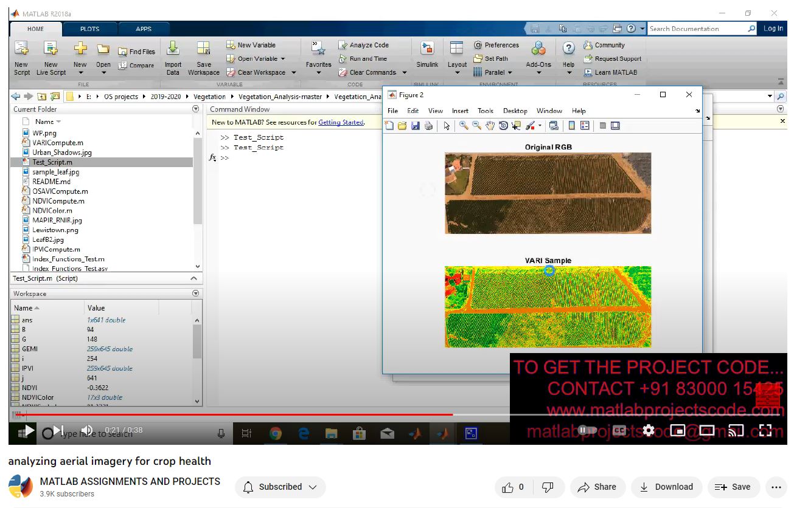This screenshot has height=508, width=794.
Task: Select the Brush data tool in Figure 2
Action: [x=530, y=126]
